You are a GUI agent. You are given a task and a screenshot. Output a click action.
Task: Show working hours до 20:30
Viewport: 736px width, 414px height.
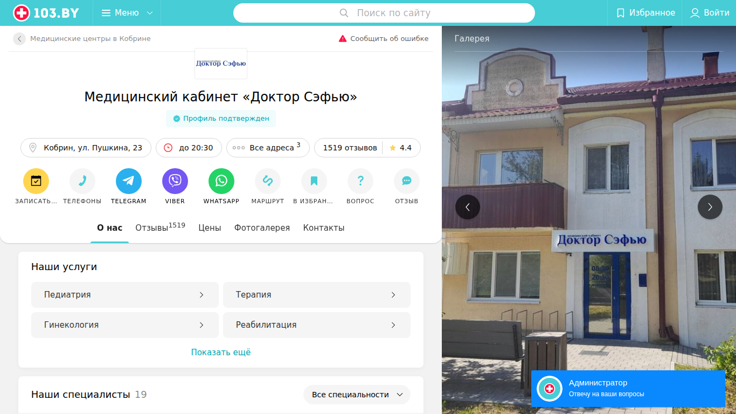pos(189,148)
